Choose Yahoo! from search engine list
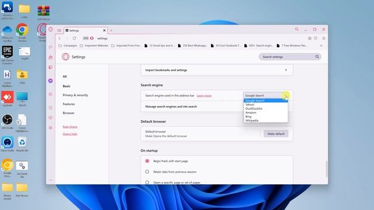The image size is (374, 210). point(266,104)
